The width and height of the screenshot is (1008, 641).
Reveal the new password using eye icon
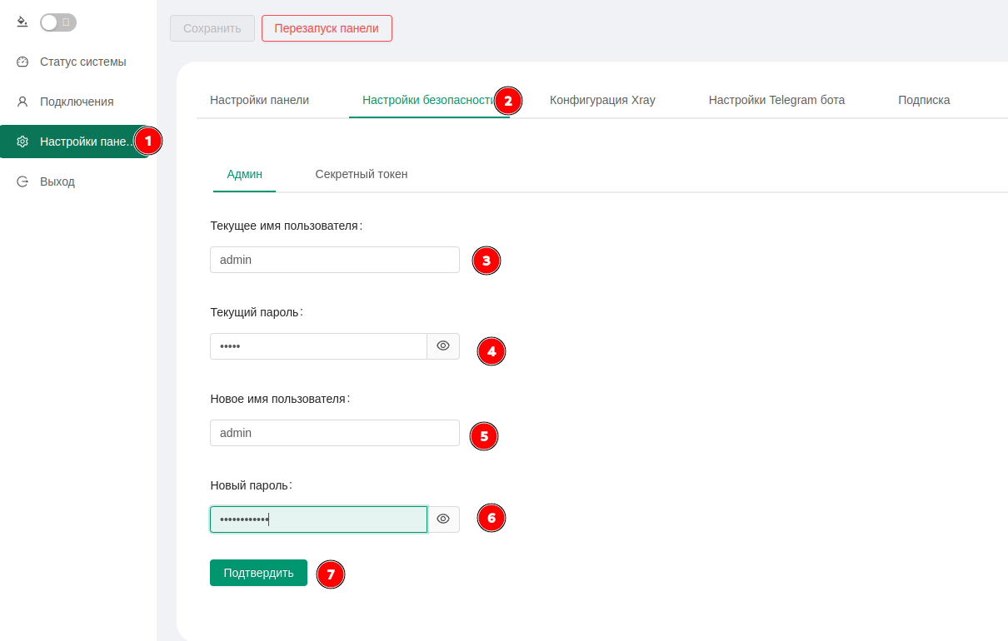(x=443, y=519)
